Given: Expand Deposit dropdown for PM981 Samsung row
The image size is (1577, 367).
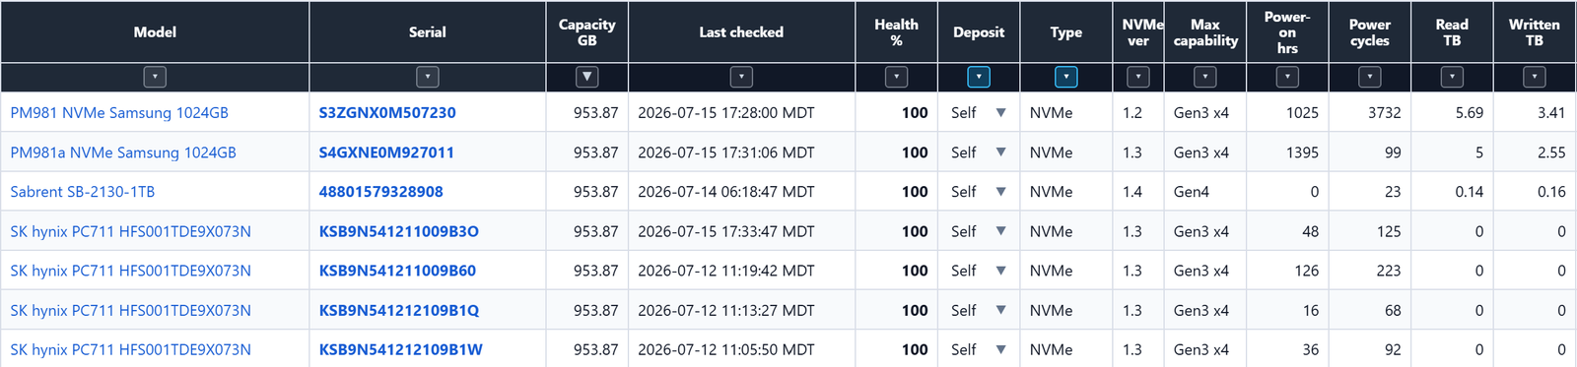Looking at the screenshot, I should pyautogui.click(x=1000, y=113).
